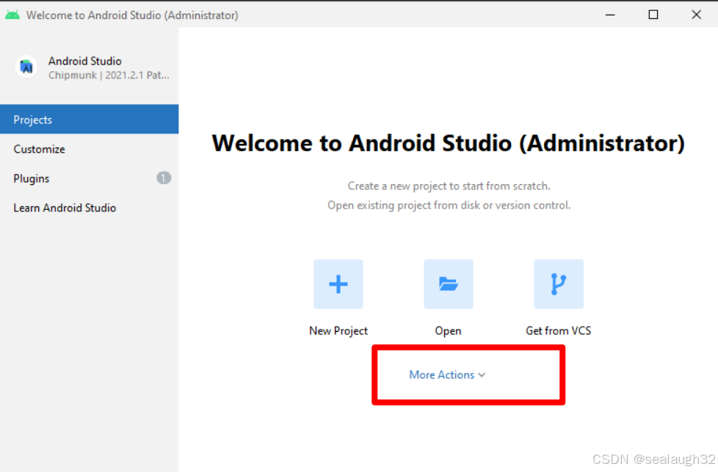Select the Projects tab
Viewport: 718px width, 472px height.
(90, 120)
